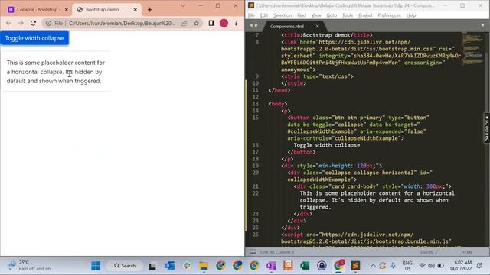
Task: Click next tab arrow in Sublime
Action: pyautogui.click(x=256, y=25)
